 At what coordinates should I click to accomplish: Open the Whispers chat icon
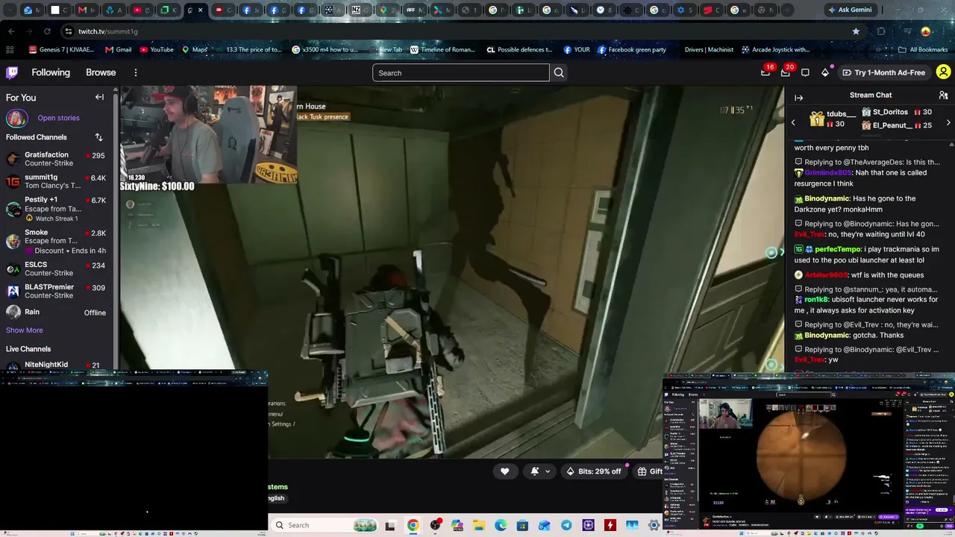(805, 72)
